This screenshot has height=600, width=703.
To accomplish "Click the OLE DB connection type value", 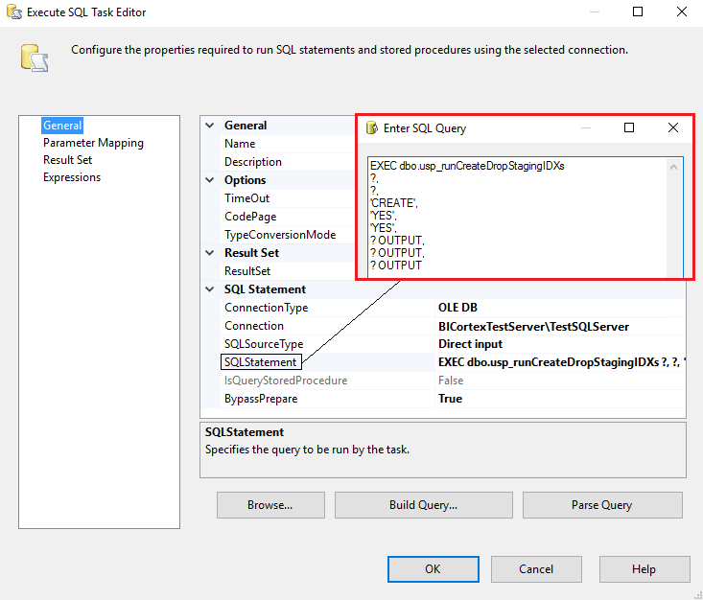I will click(x=457, y=308).
